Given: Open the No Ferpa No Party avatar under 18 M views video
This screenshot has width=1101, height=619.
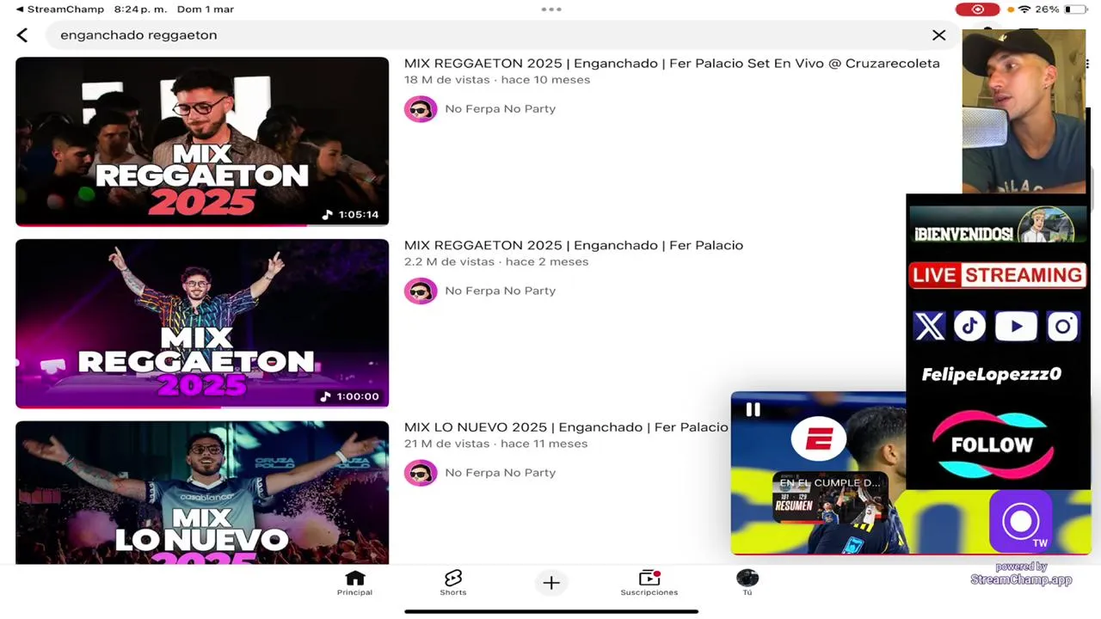Looking at the screenshot, I should [x=421, y=109].
